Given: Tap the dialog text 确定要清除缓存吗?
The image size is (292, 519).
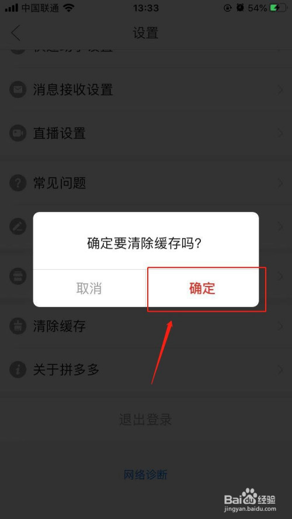Looking at the screenshot, I should [145, 243].
